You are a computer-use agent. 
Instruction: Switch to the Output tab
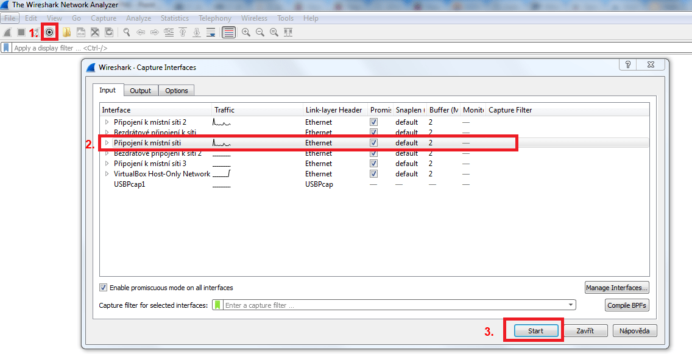click(x=140, y=91)
